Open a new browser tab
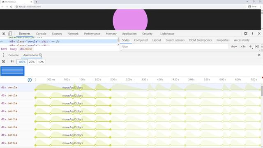This screenshot has width=263, height=148. 37,2
